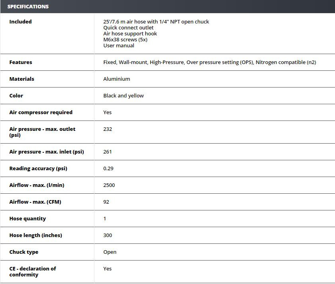This screenshot has height=284, width=335.
Task: Click the 'User manual' entry
Action: (x=119, y=46)
